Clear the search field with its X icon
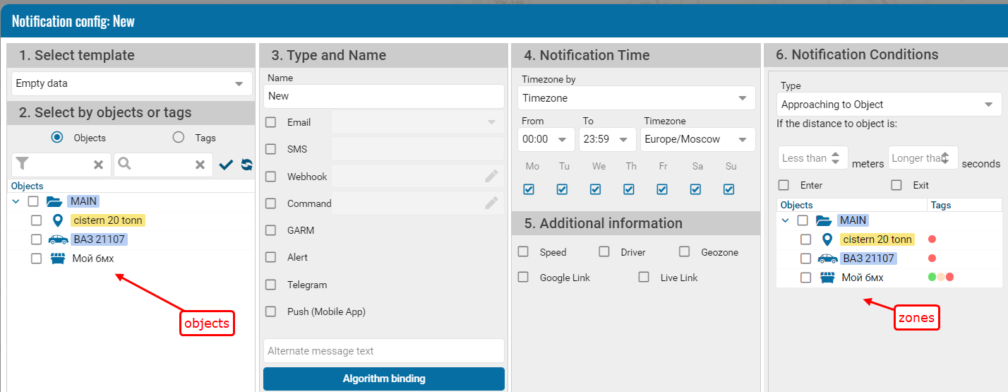 pos(200,165)
